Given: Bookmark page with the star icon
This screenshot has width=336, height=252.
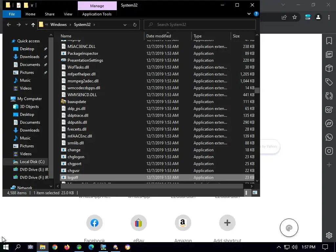Looking at the screenshot, I should tap(295, 17).
